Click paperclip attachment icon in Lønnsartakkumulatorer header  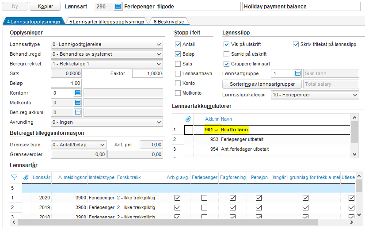(x=188, y=119)
